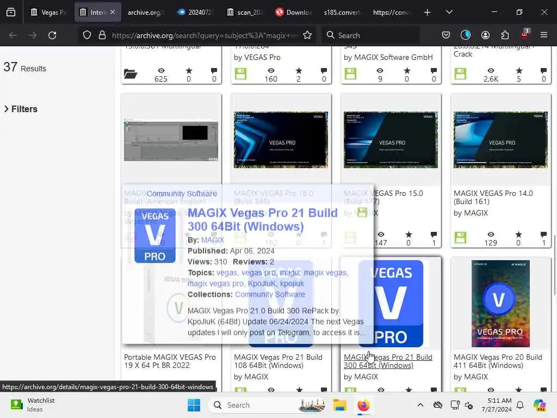Close the Internet Archive tab
The width and height of the screenshot is (557, 418).
(x=113, y=12)
